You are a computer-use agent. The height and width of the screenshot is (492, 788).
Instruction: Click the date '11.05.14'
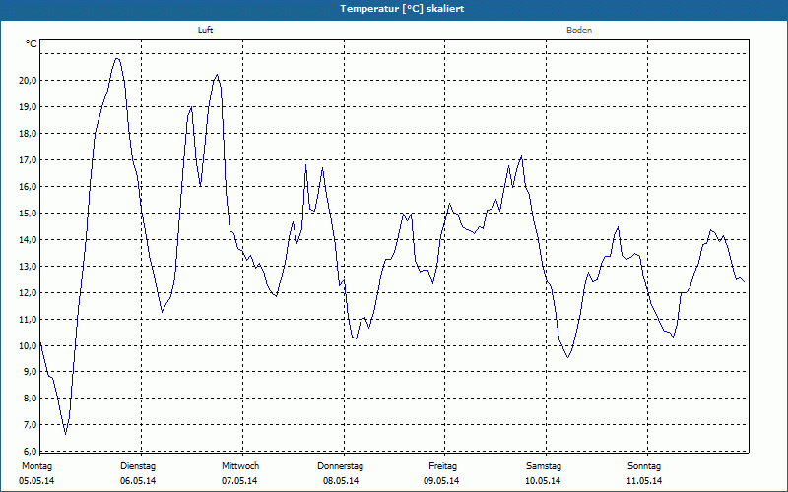point(644,481)
